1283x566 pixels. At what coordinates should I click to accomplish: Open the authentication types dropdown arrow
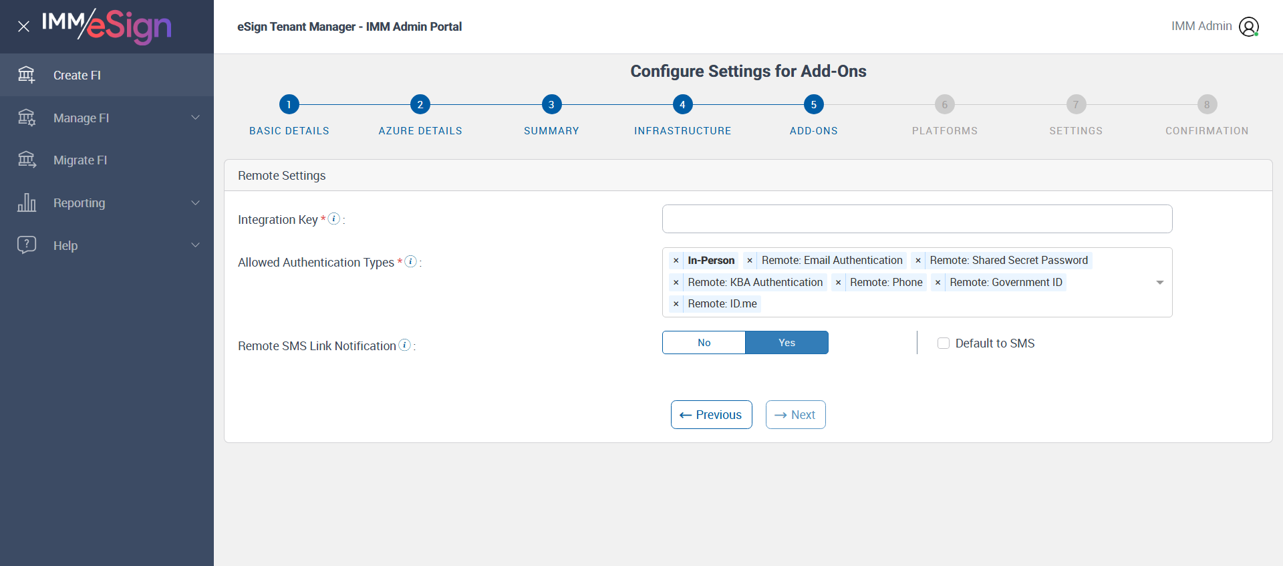pos(1159,283)
